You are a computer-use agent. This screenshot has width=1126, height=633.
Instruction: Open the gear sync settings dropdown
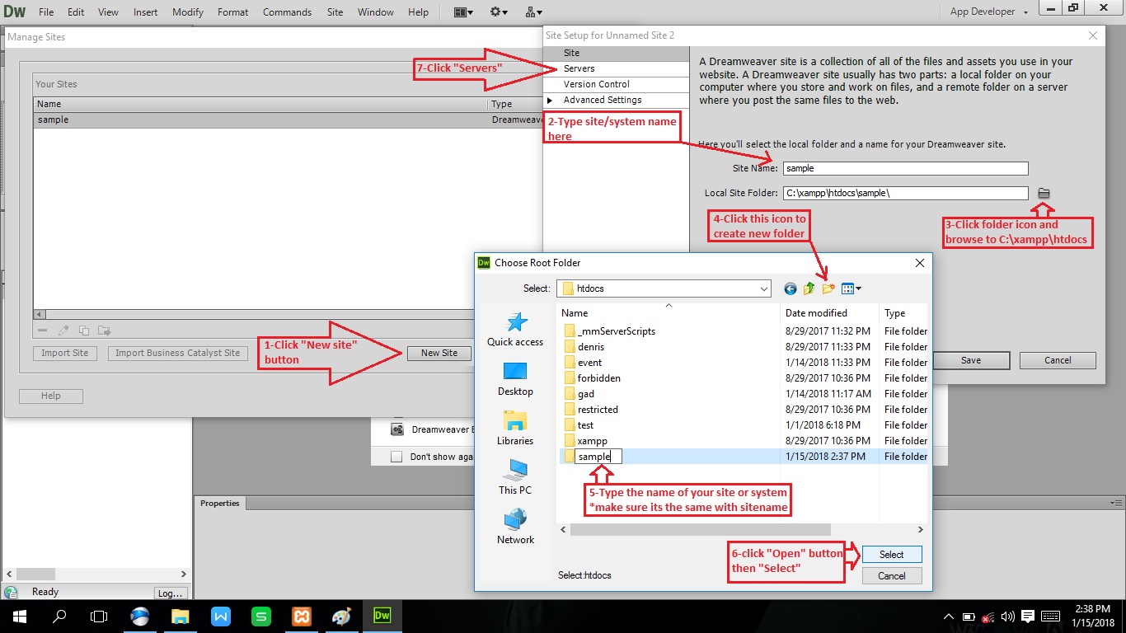[x=499, y=12]
